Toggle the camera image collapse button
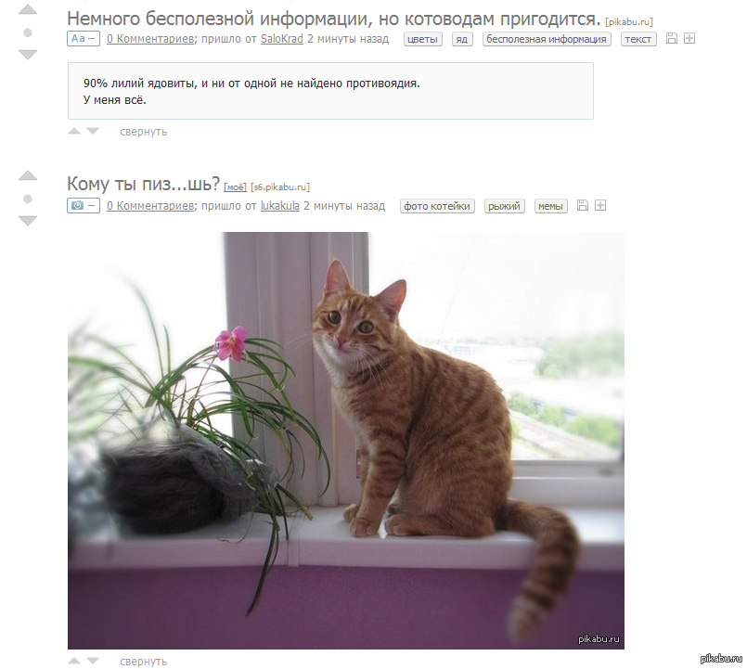The width and height of the screenshot is (747, 669). pyautogui.click(x=84, y=205)
